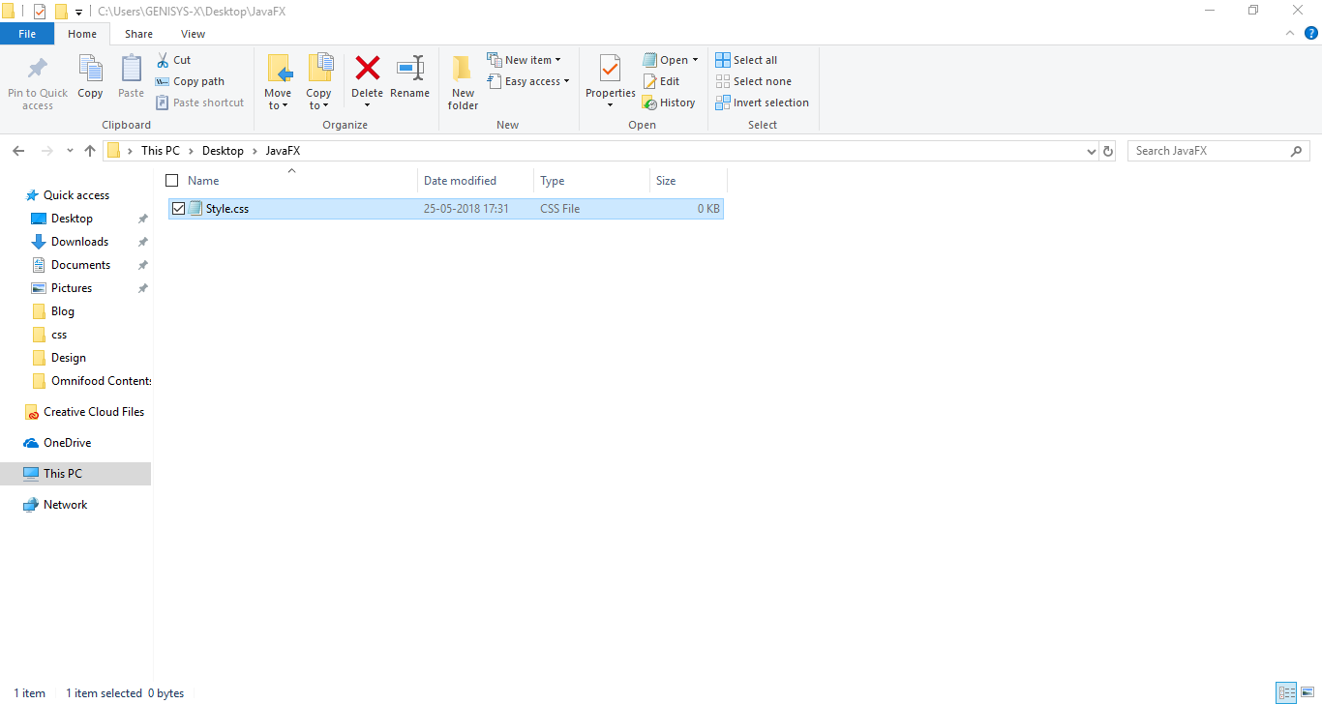This screenshot has width=1322, height=704.
Task: Open Quick Access Toolbar customize arrow
Action: click(x=78, y=12)
